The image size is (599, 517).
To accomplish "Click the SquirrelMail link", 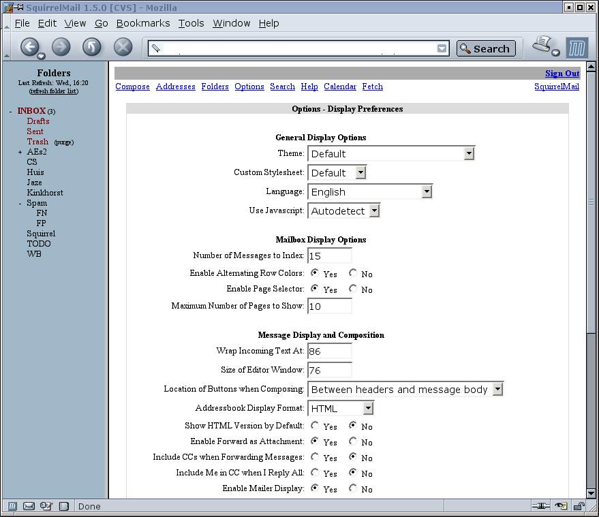I will pos(557,87).
